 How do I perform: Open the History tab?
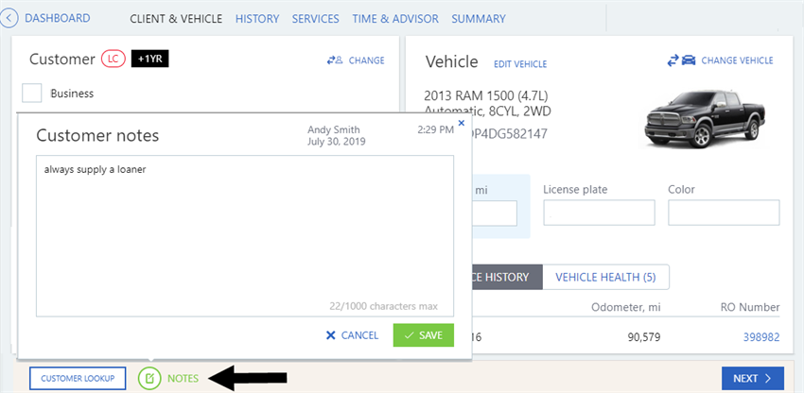click(x=257, y=19)
